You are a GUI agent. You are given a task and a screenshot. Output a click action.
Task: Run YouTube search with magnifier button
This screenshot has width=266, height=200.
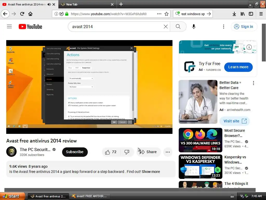coord(178,27)
